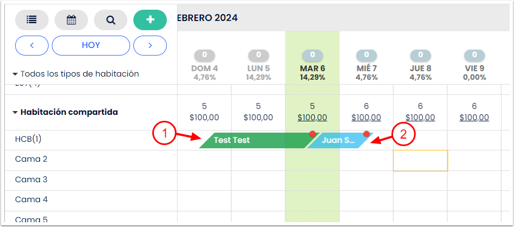Click red dot on Juan S reservation
The width and height of the screenshot is (514, 227).
coord(367,134)
